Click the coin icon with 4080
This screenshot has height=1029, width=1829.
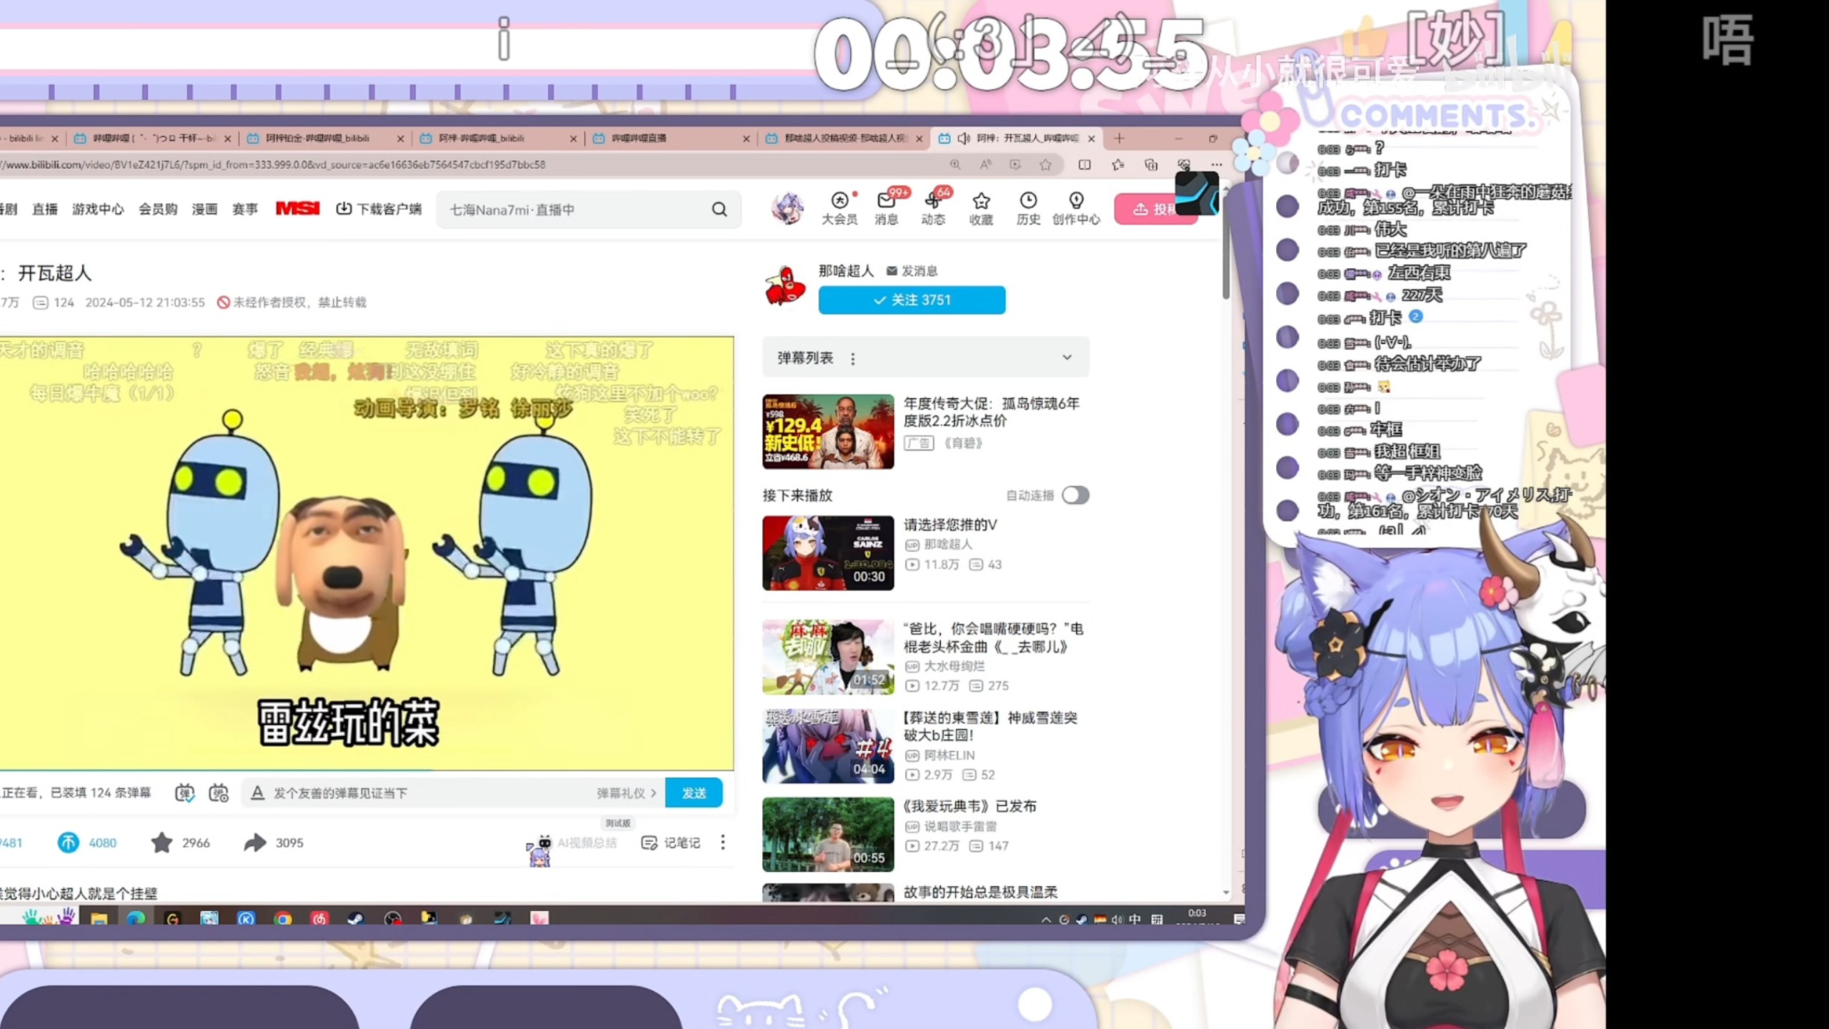click(69, 842)
